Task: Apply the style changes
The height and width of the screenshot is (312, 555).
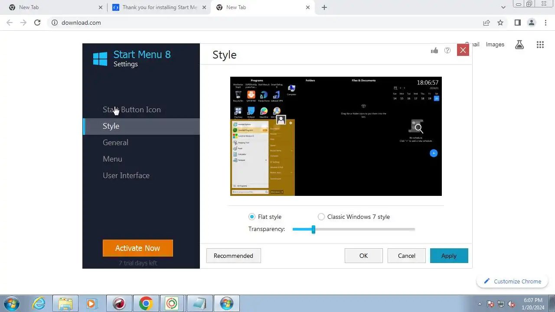Action: point(449,256)
